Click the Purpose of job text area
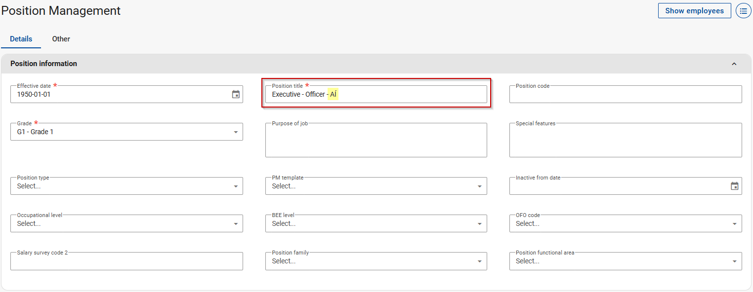This screenshot has height=292, width=753. 376,141
